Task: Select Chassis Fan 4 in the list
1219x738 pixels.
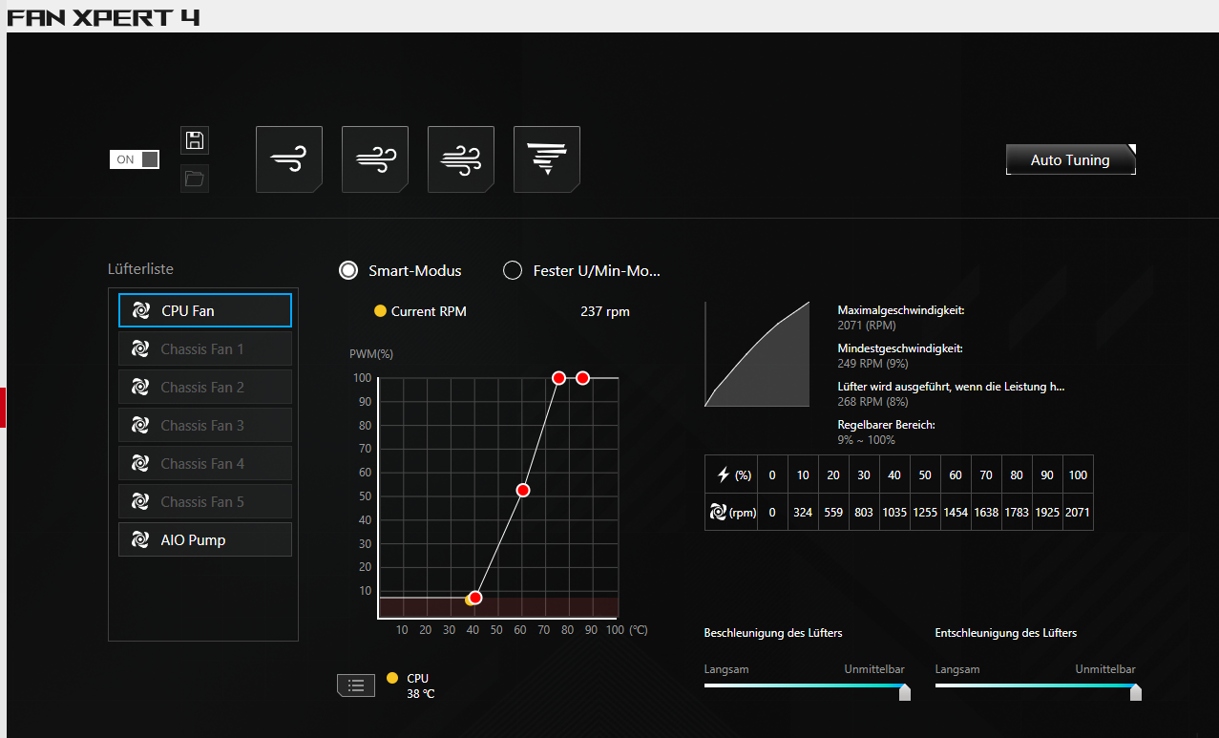Action: click(x=205, y=463)
